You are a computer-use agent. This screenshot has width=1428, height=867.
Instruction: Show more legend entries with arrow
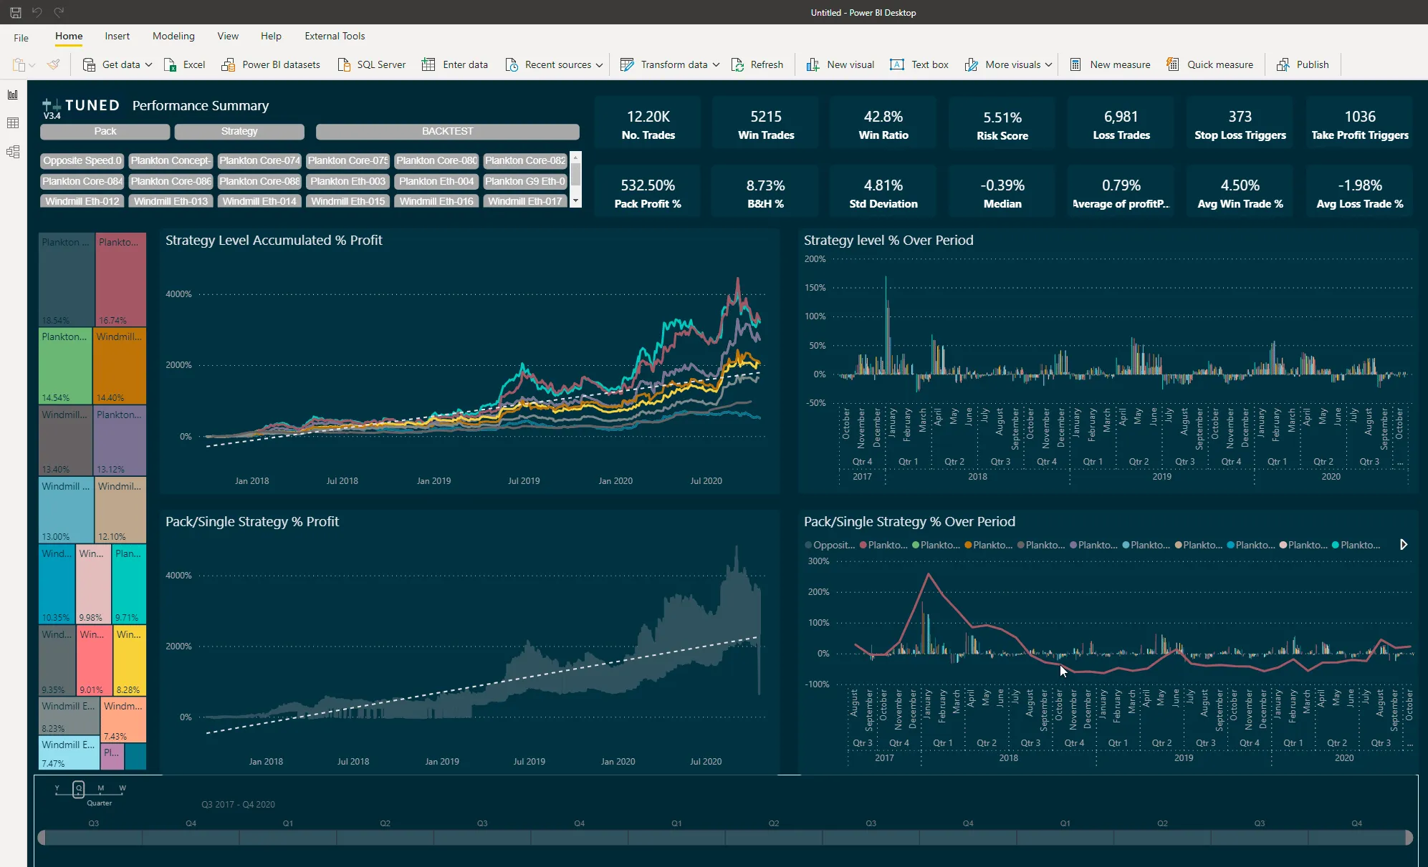(1404, 545)
